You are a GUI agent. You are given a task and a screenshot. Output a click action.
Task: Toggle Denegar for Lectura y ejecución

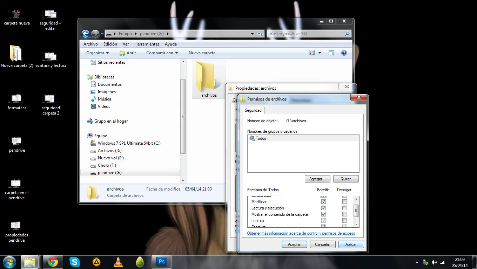point(344,208)
